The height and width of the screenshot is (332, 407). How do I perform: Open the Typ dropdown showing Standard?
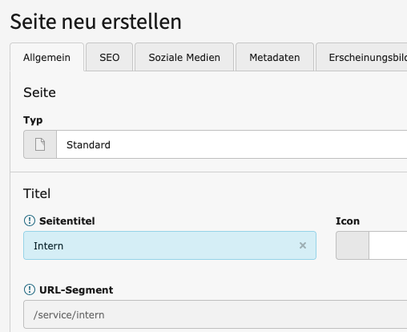[232, 144]
